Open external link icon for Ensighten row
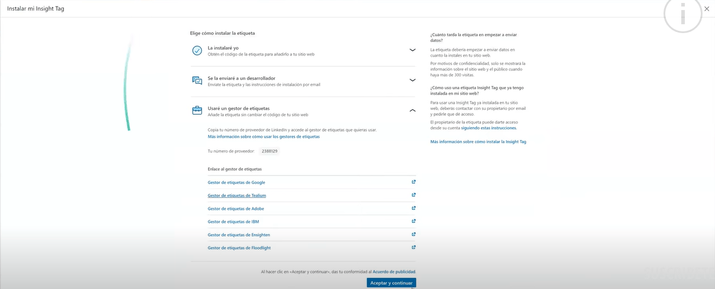 414,234
